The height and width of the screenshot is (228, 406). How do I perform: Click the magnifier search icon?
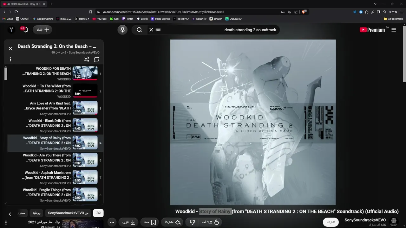(139, 30)
